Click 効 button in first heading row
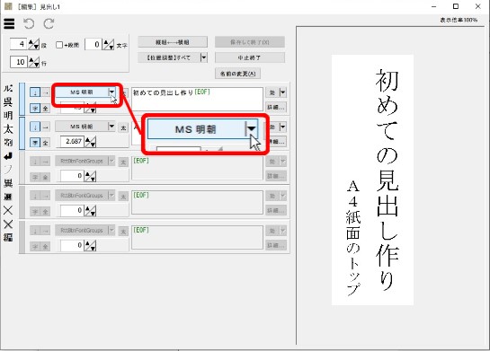Screen dimensions: 490x351 (x=272, y=92)
